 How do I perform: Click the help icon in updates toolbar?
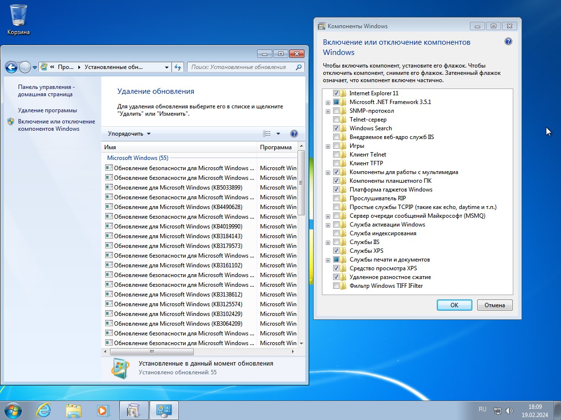click(294, 134)
